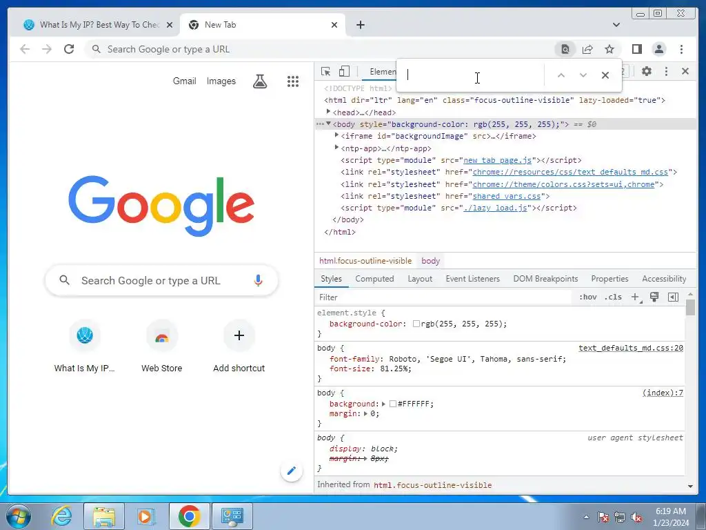The width and height of the screenshot is (706, 530).
Task: Open the Web Store shortcut
Action: pos(161,346)
